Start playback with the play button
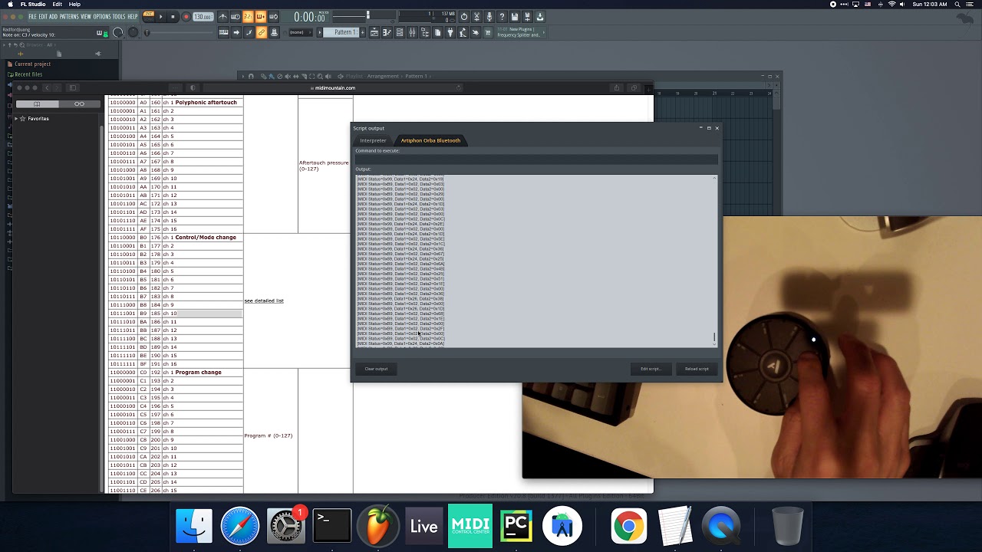 (160, 17)
